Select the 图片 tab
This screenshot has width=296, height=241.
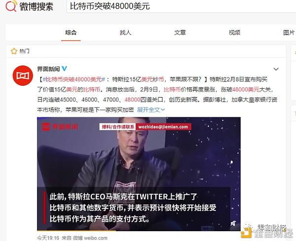[289, 33]
